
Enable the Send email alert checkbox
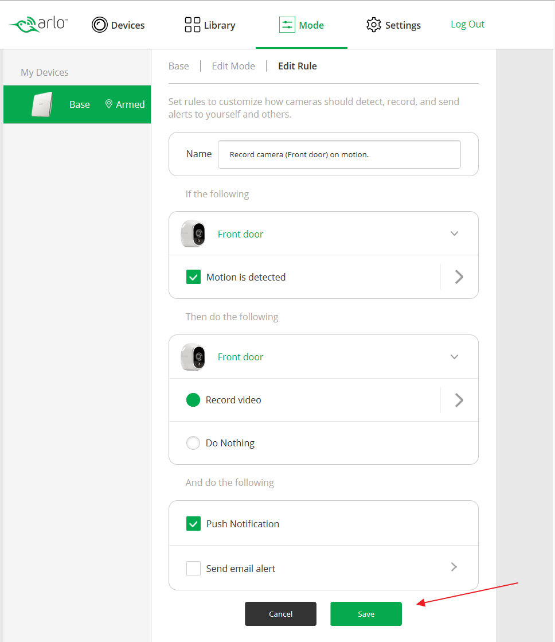[x=193, y=569]
